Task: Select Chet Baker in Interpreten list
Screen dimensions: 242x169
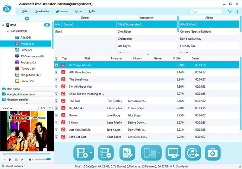Action: [x=147, y=32]
